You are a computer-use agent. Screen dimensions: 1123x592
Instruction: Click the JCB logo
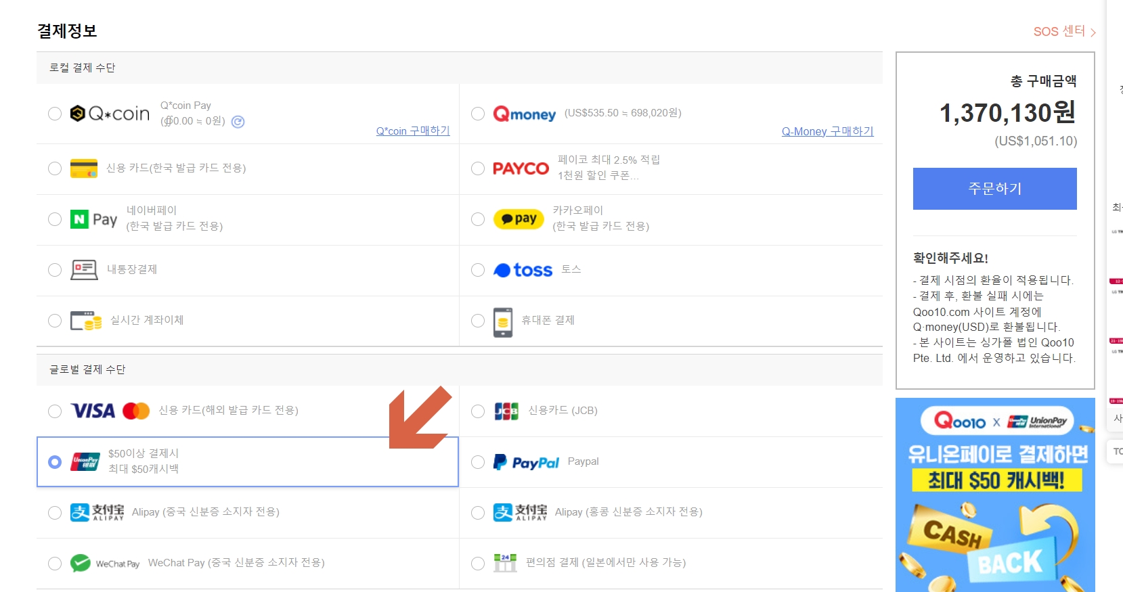(x=506, y=411)
